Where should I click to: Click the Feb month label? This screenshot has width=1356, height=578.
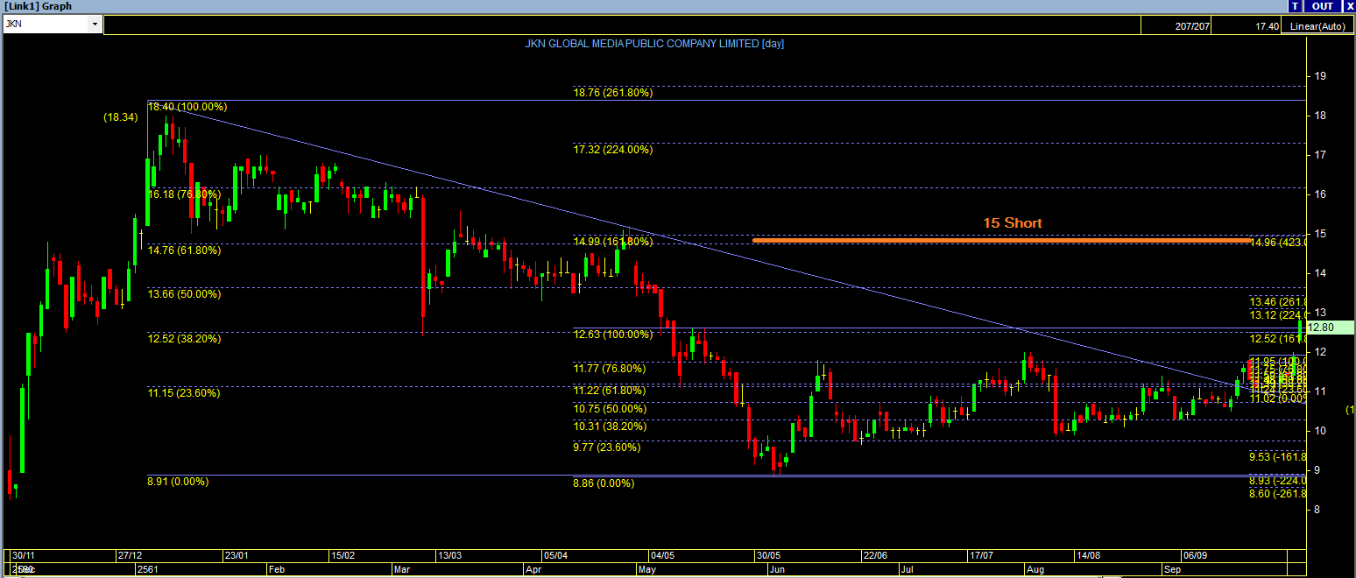276,569
